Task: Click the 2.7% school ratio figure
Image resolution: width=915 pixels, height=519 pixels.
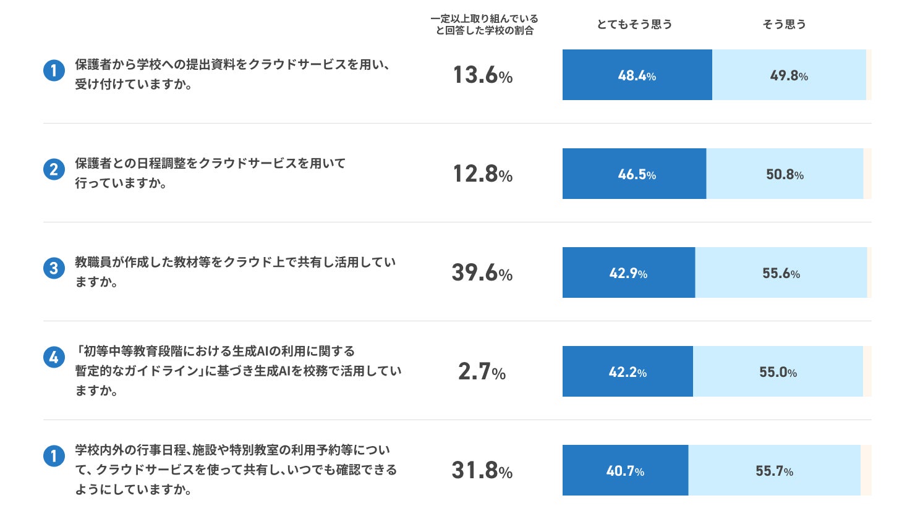Action: point(482,372)
